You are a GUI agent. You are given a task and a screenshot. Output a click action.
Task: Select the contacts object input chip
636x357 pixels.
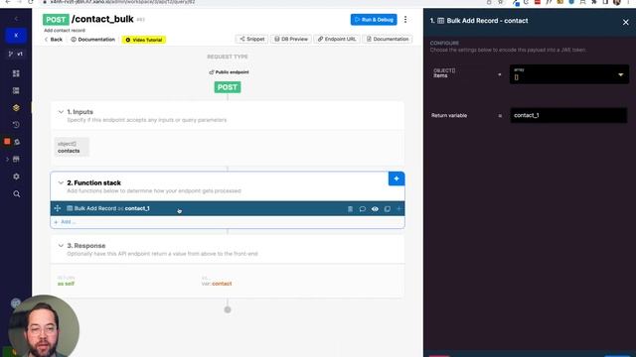point(72,147)
